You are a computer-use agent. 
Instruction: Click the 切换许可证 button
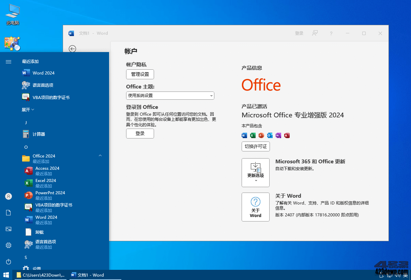click(x=256, y=147)
